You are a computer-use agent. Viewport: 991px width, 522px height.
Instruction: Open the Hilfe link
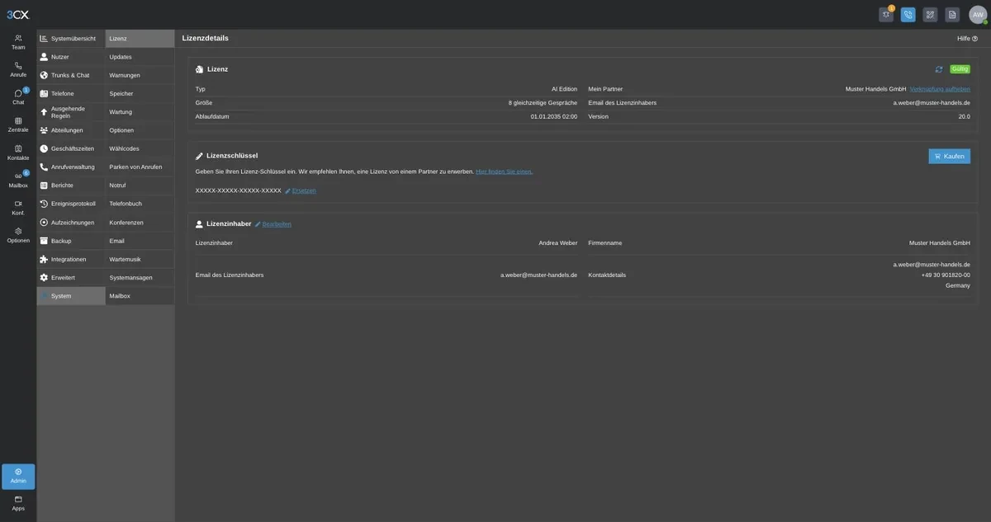(x=967, y=39)
